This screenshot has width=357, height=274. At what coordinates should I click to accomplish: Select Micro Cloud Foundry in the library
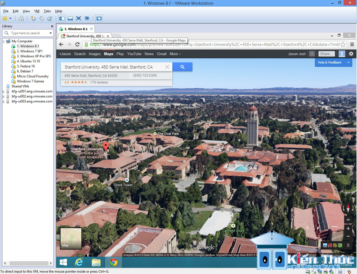pyautogui.click(x=33, y=76)
